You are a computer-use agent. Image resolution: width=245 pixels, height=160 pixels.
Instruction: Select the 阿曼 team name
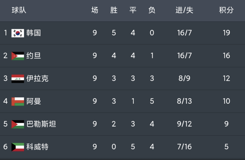(x=34, y=101)
